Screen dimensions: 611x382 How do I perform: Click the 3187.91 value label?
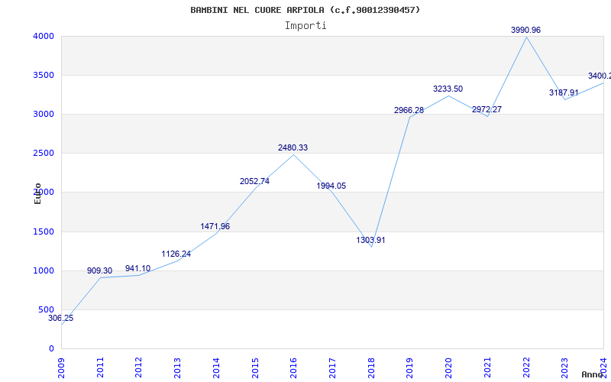coord(564,92)
